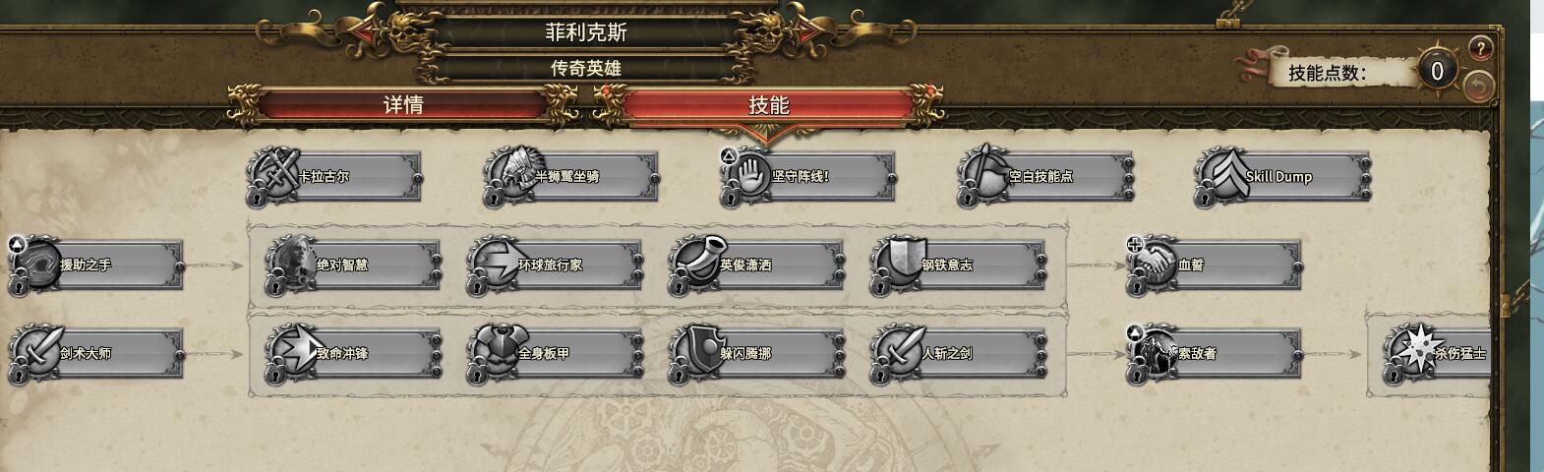Switch to the 详情 tab
This screenshot has width=1544, height=472.
coord(403,105)
